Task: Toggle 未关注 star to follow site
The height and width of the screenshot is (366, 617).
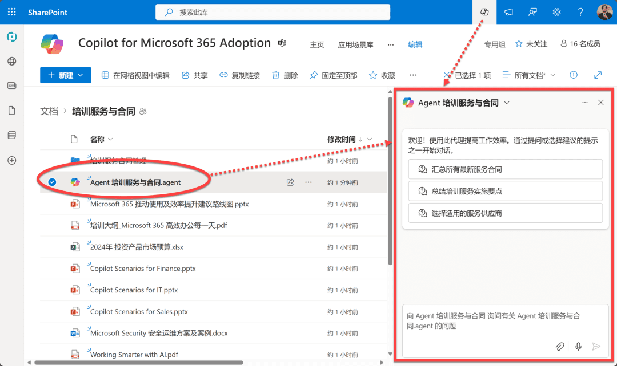Action: (519, 43)
